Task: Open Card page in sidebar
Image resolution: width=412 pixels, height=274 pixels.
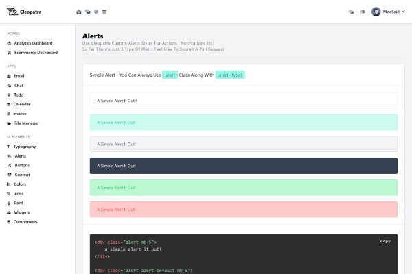Action: pyautogui.click(x=19, y=203)
